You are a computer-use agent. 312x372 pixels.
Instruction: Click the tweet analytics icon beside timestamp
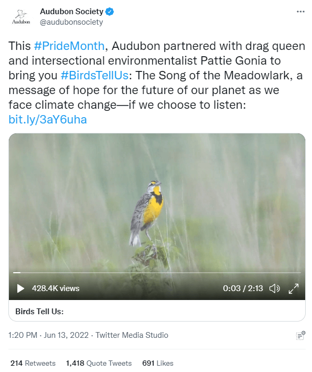click(300, 335)
